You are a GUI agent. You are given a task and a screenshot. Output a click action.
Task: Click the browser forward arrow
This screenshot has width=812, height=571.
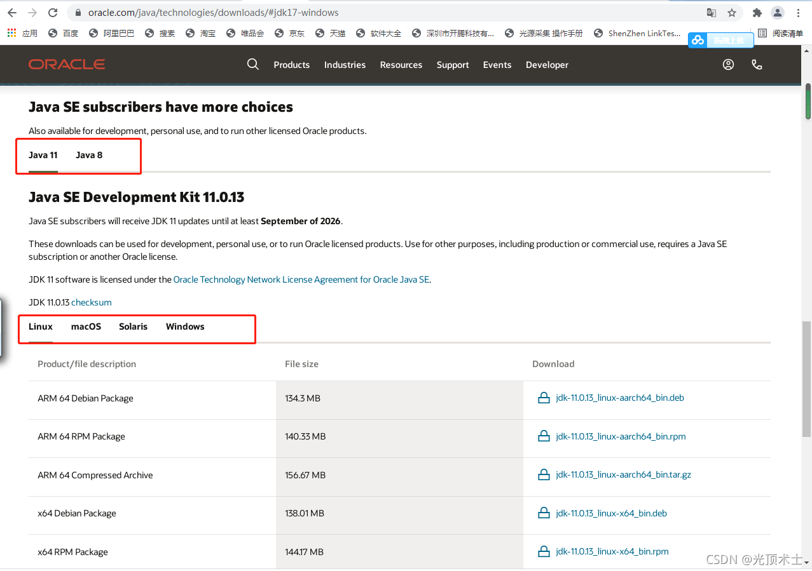pos(32,13)
